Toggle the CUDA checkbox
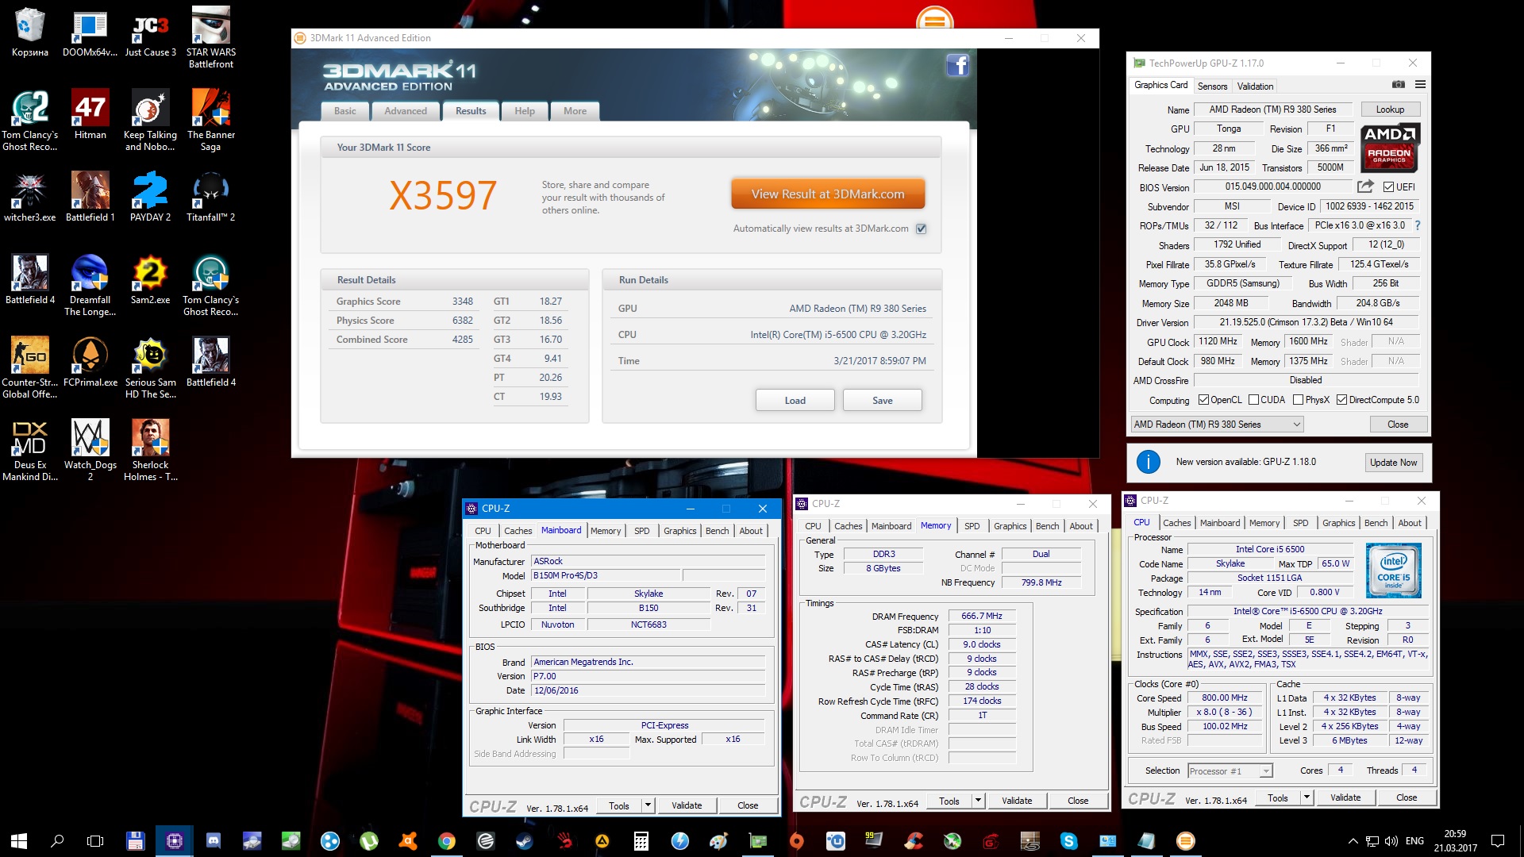Screen dimensions: 1524x857 (x=1253, y=400)
